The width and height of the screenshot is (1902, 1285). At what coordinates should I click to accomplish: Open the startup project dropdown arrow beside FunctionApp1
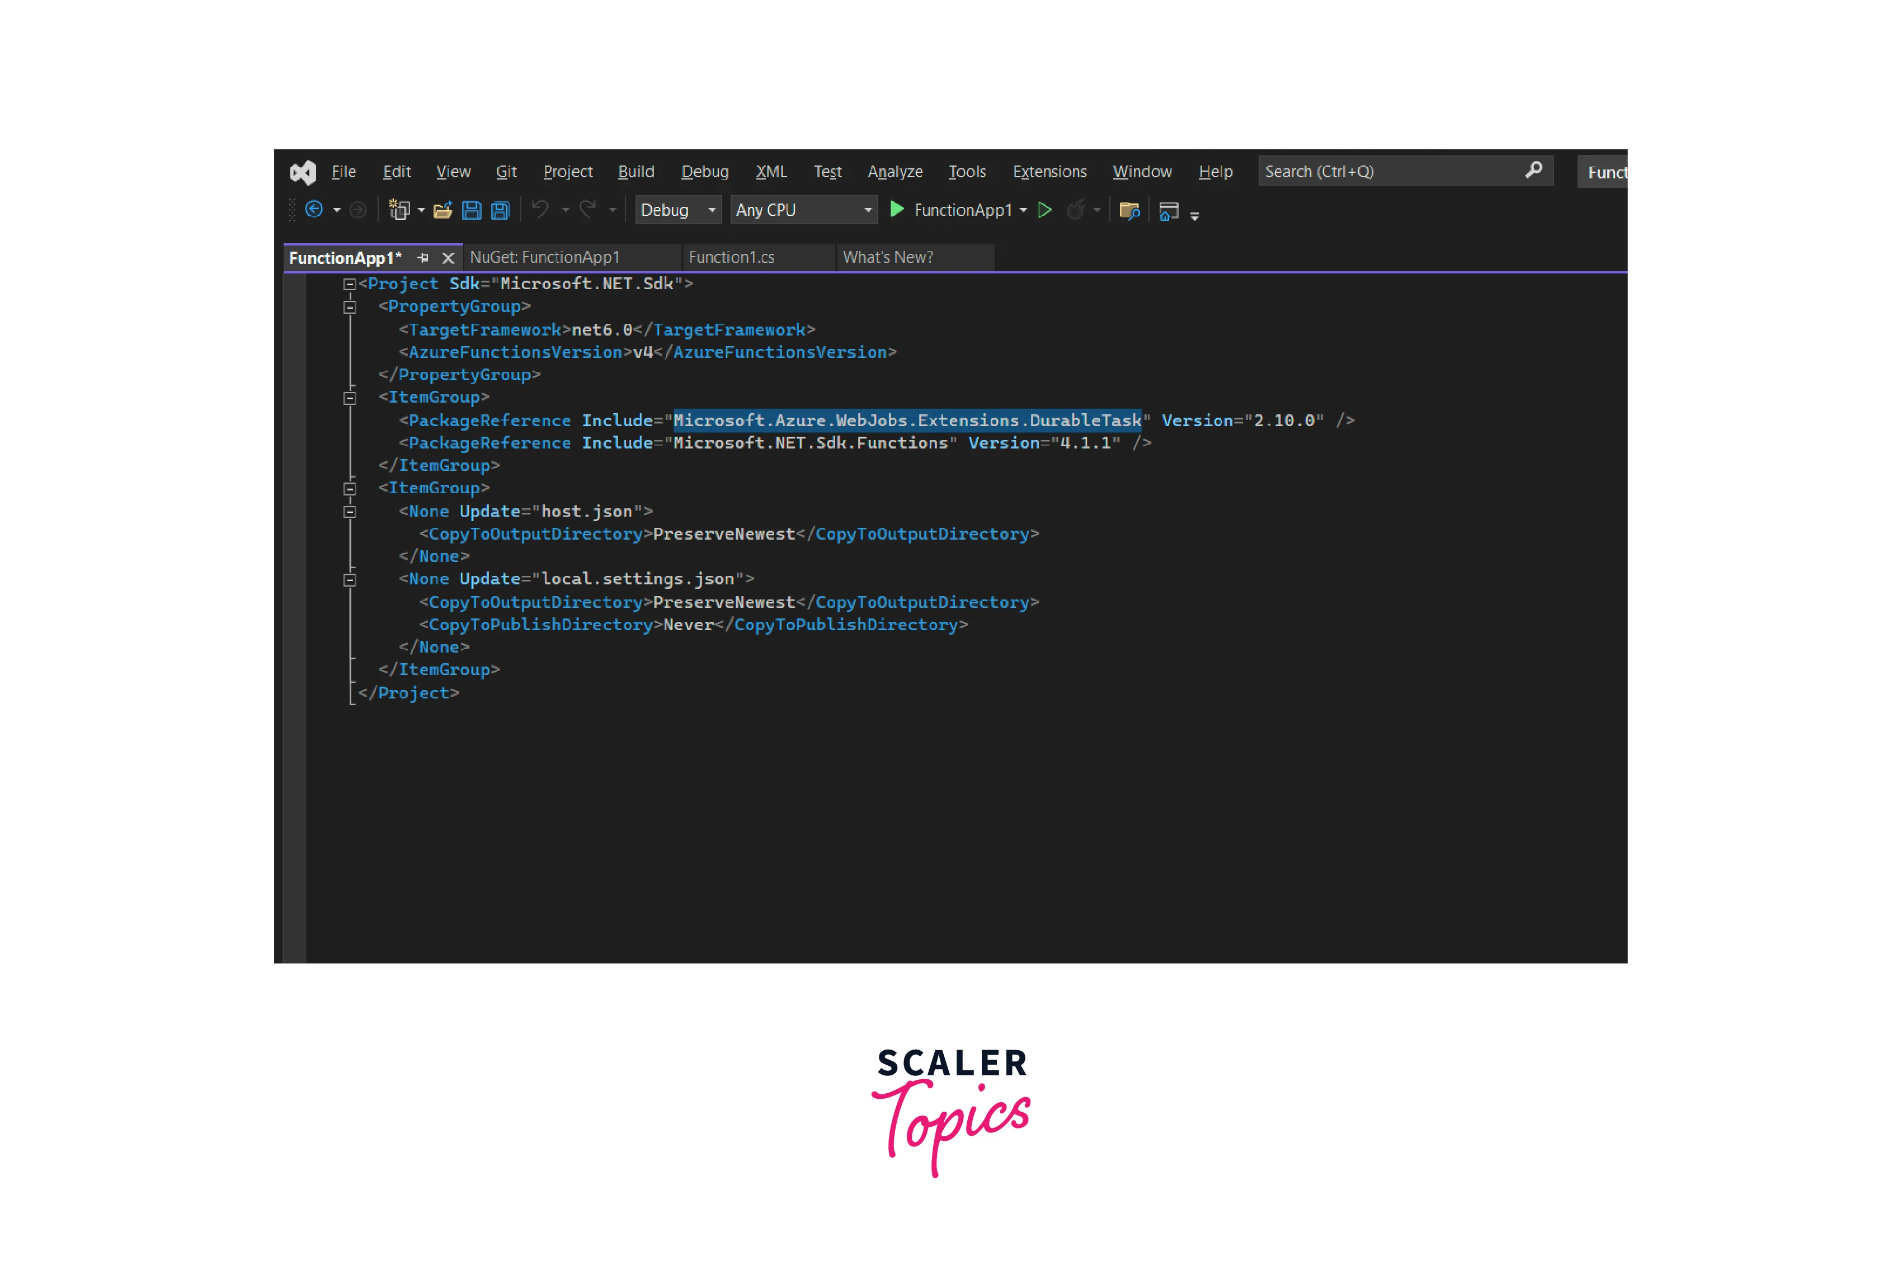click(1023, 210)
